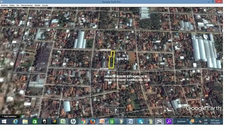
Task: Open the HP app on the taskbar
Action: (x=73, y=121)
